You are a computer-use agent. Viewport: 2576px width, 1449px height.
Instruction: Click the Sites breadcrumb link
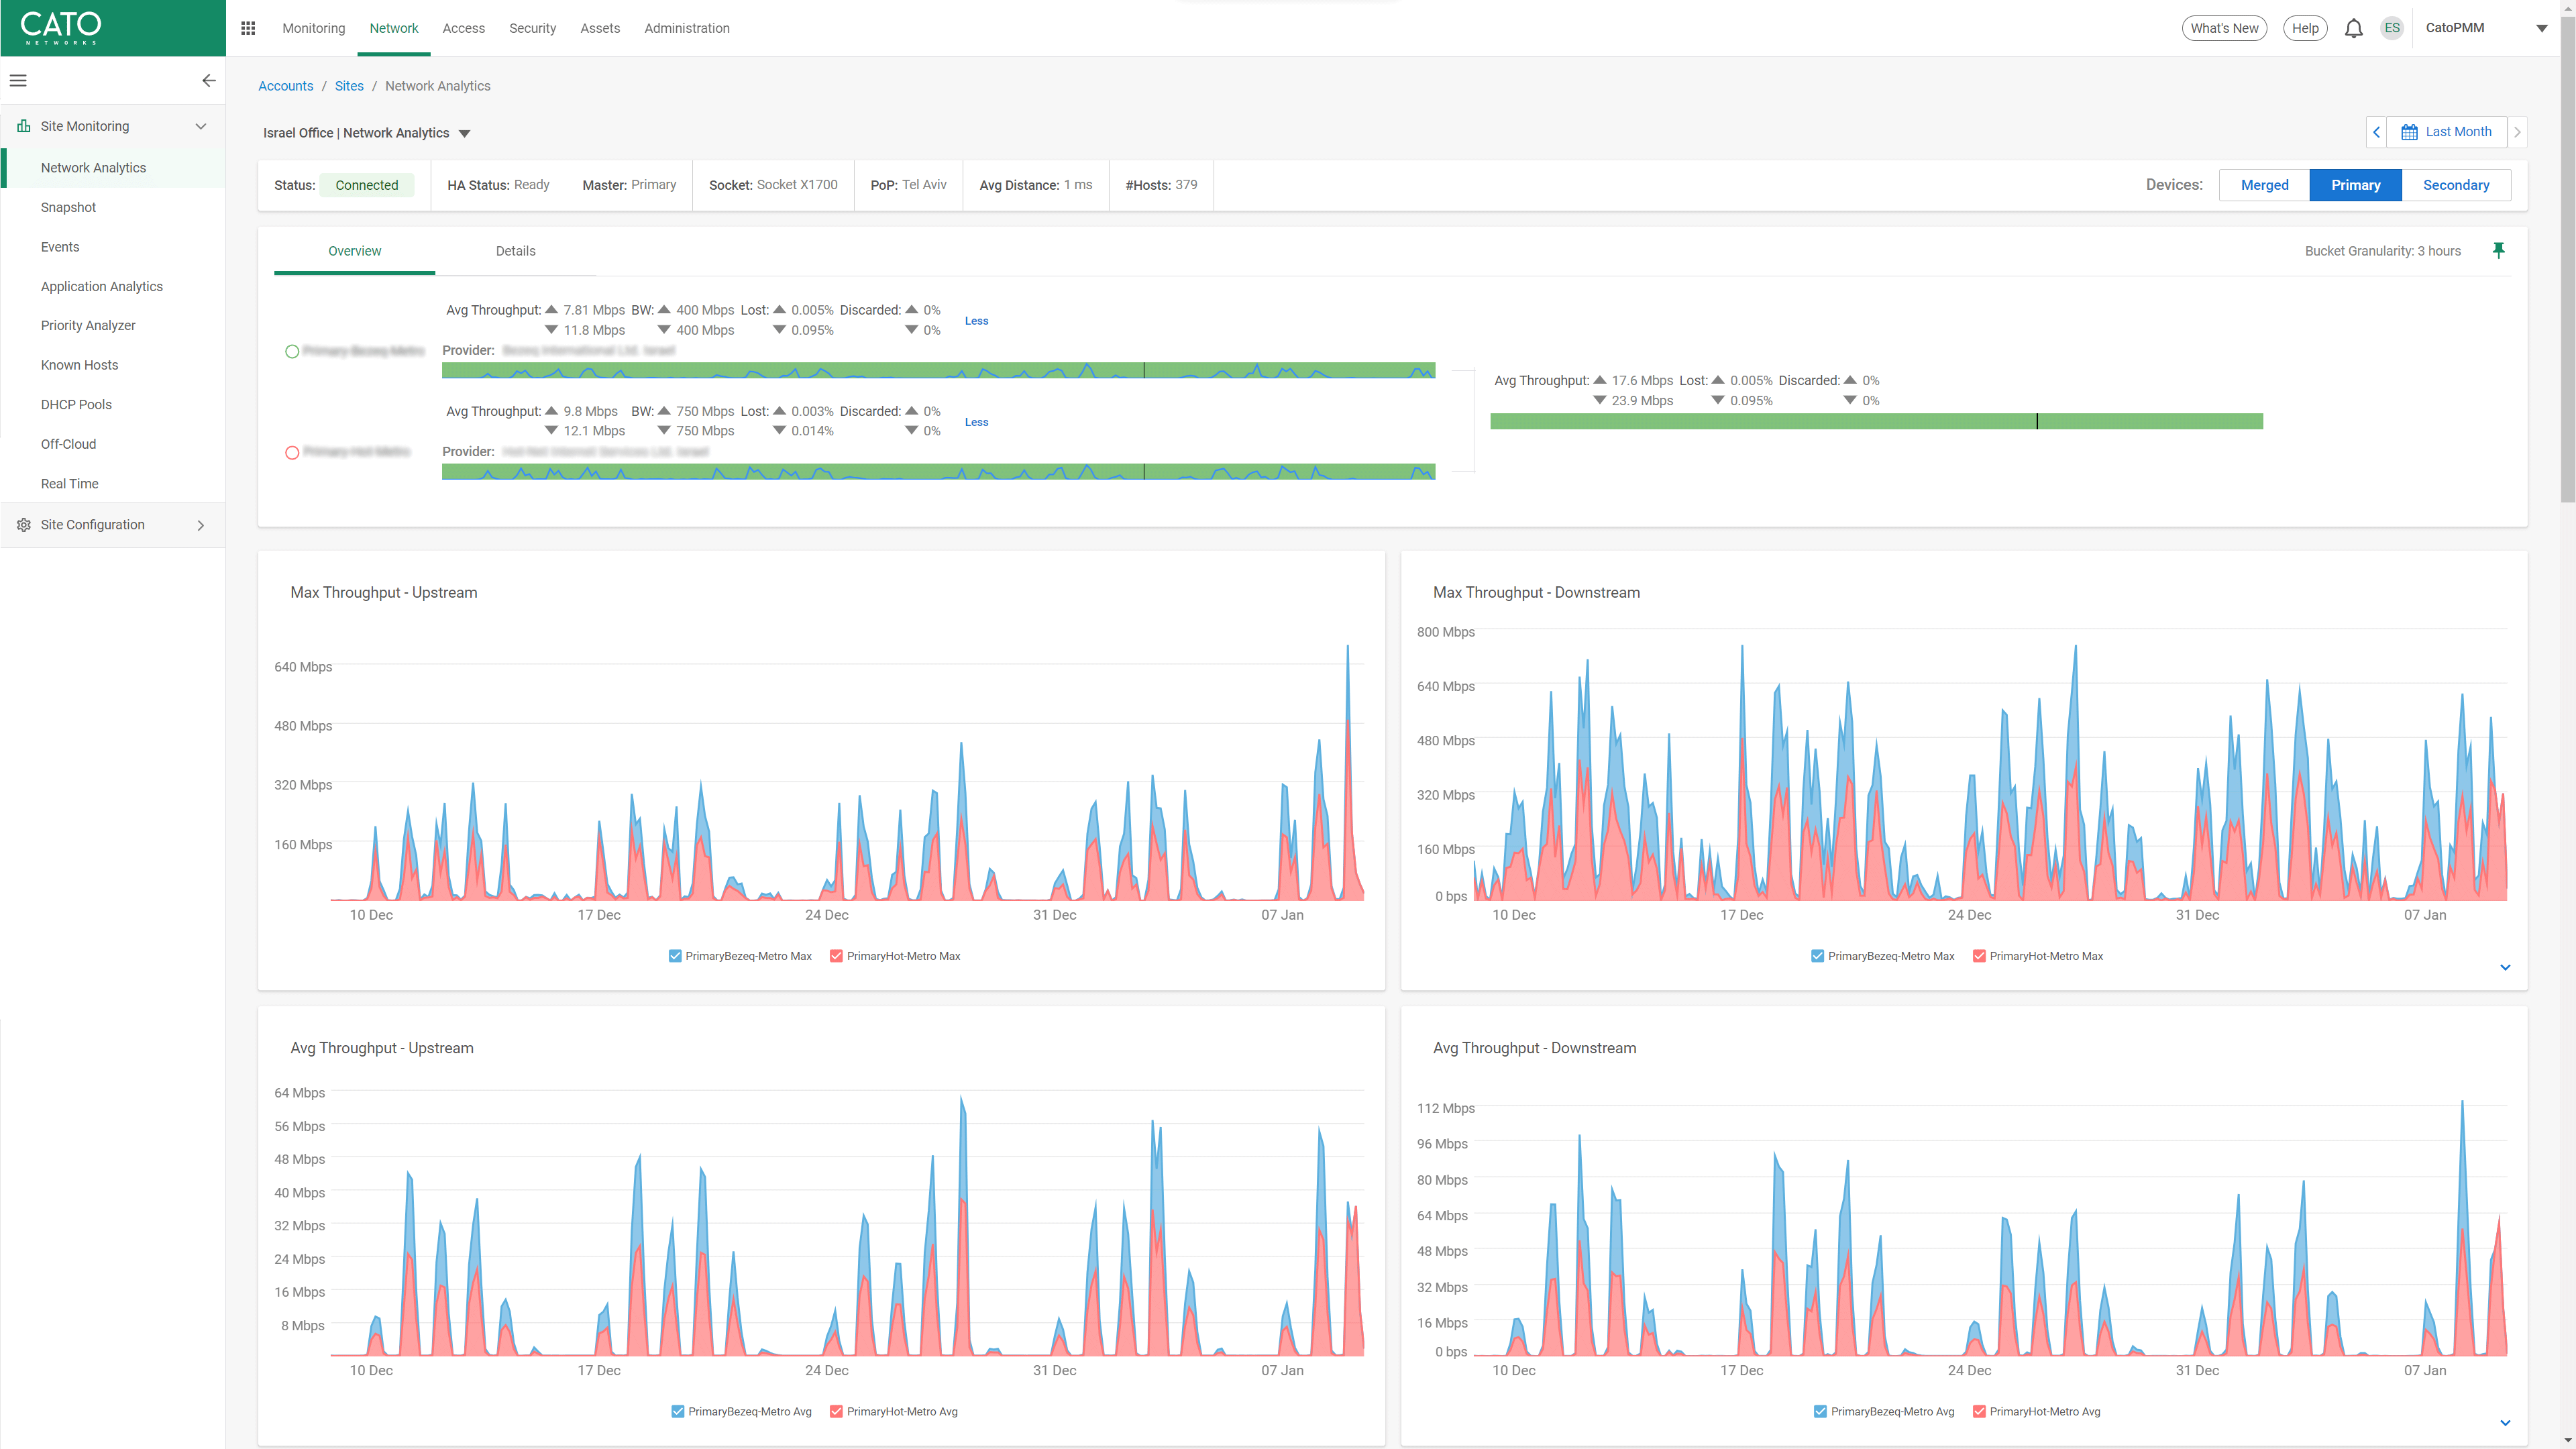[x=349, y=86]
